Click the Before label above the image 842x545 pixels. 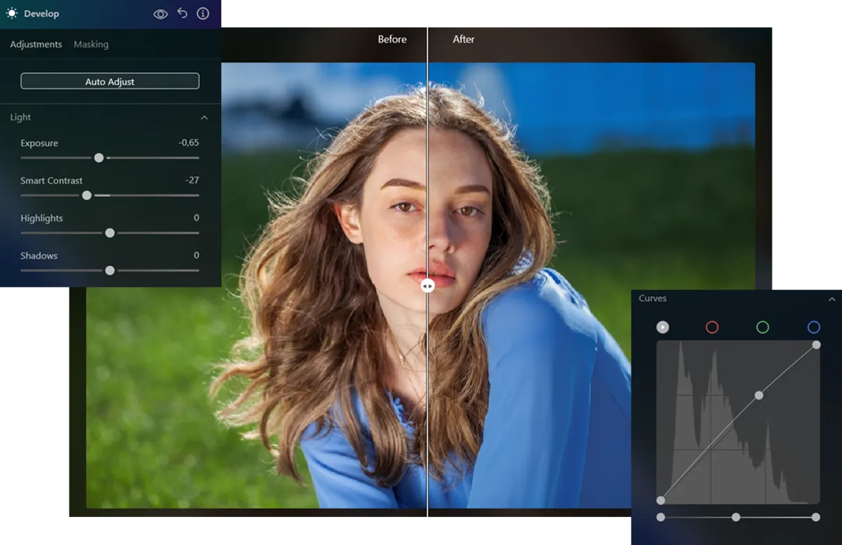tap(392, 39)
